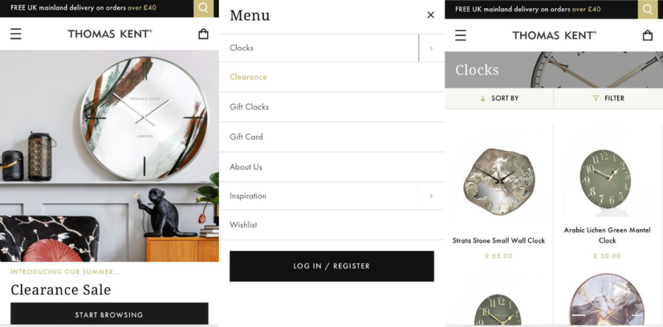This screenshot has height=327, width=663.
Task: Click the search icon on the homepage screen
Action: (203, 8)
